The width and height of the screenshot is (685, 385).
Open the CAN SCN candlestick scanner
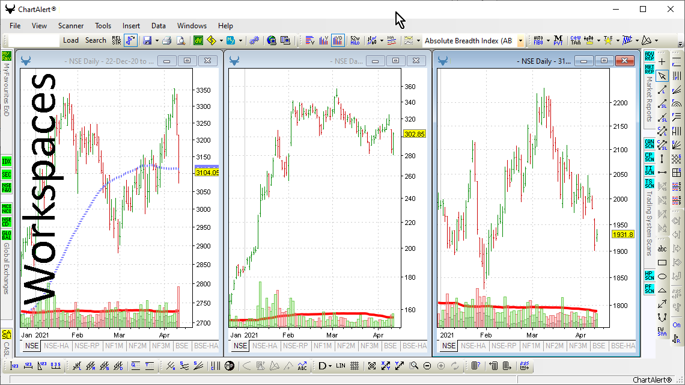[649, 144]
